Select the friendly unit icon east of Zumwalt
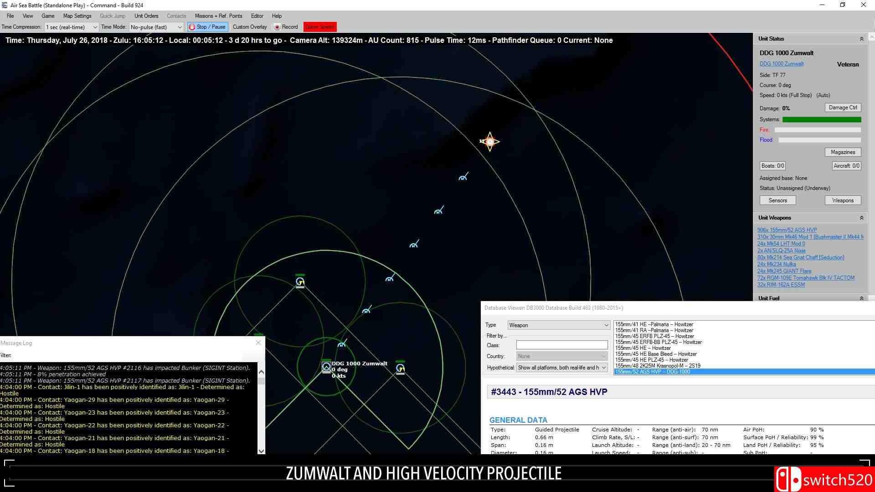 400,368
